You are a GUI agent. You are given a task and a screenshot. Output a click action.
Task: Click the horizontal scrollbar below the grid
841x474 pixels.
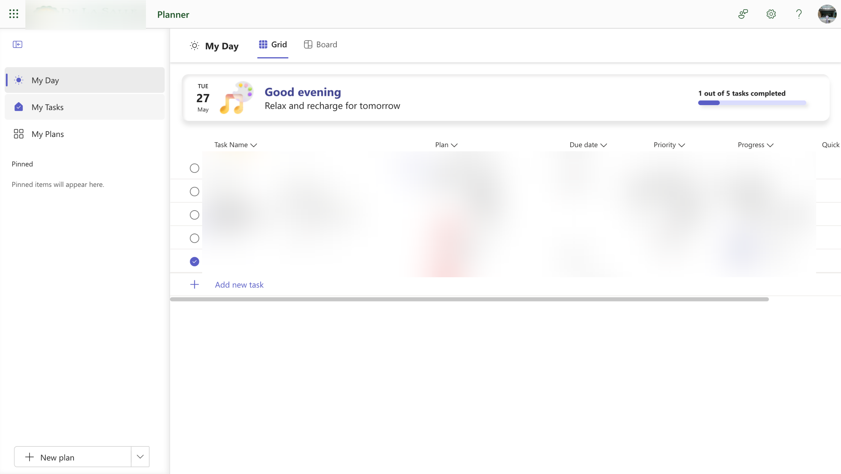click(469, 299)
